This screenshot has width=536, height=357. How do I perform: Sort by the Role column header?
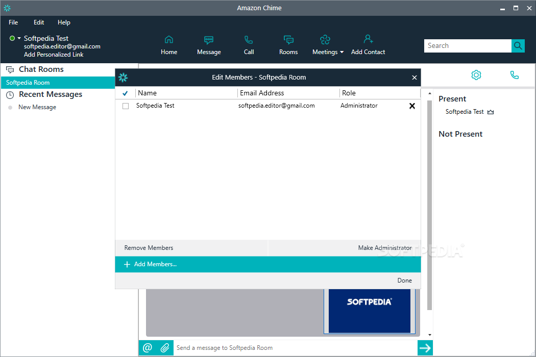click(x=380, y=93)
